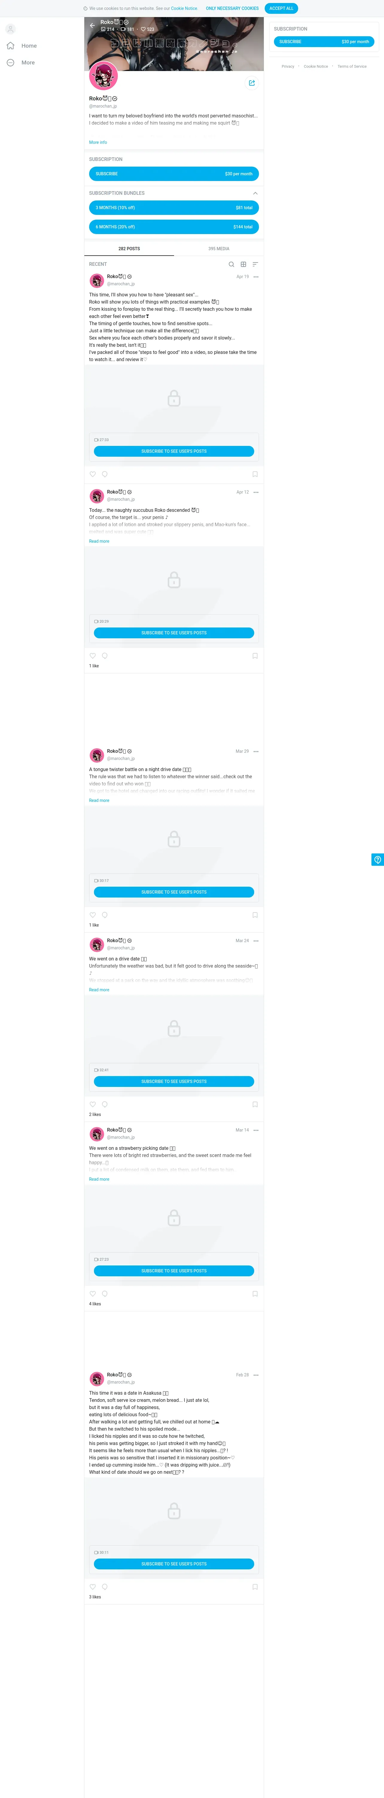Open the share profile icon

(252, 83)
